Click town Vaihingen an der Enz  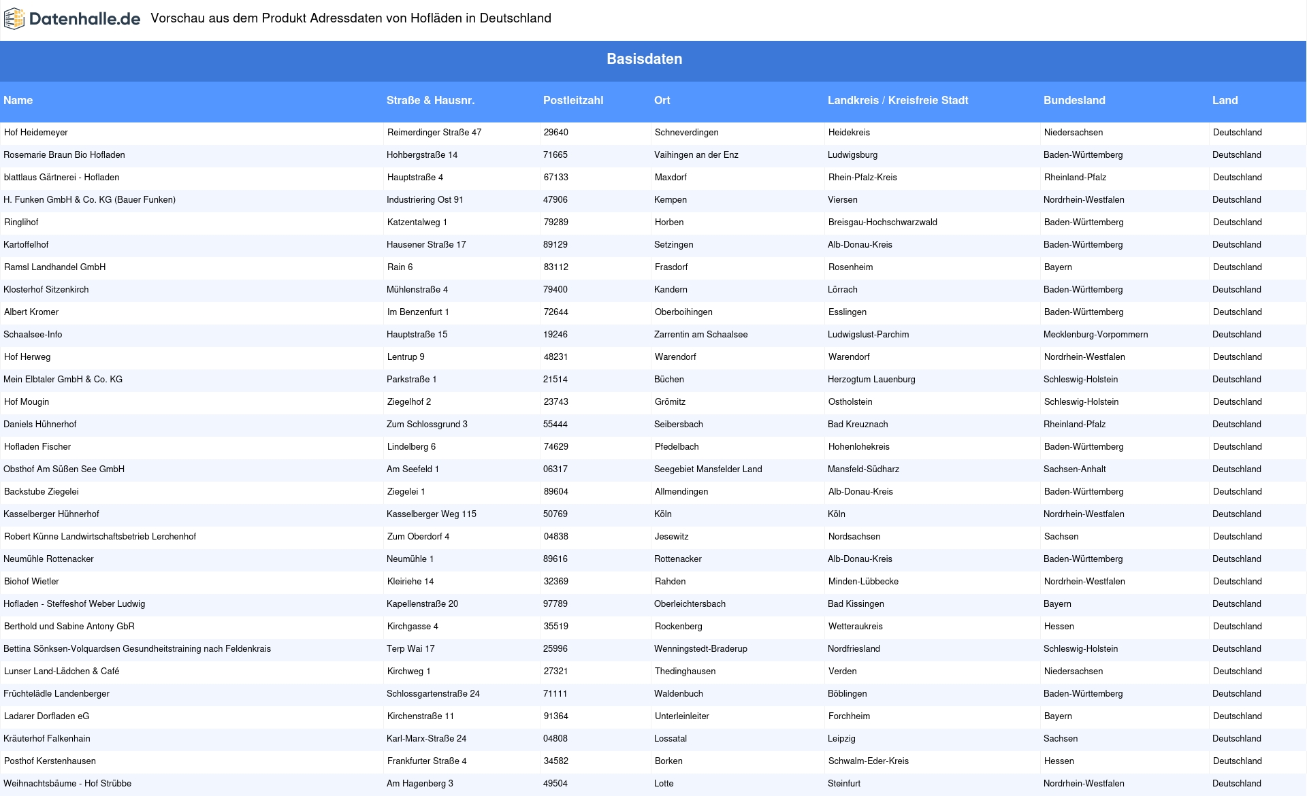696,155
